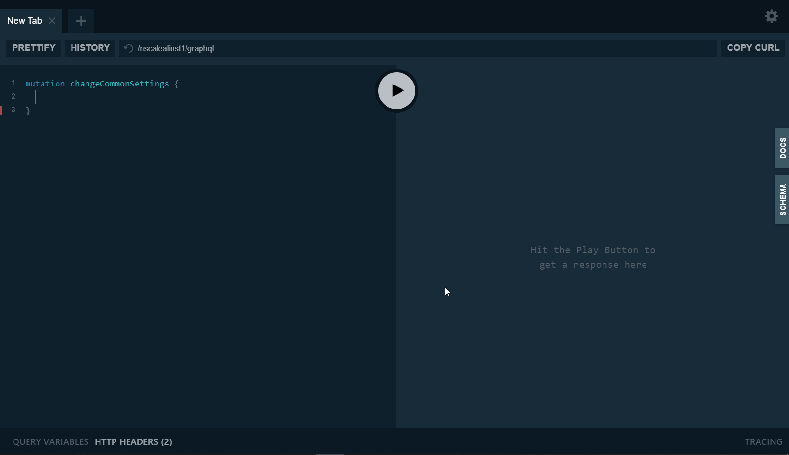Open the HISTORY dropdown of past queries
789x455 pixels.
tap(90, 48)
